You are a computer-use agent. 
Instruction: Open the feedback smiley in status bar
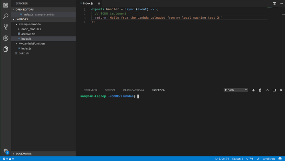[x=280, y=159]
